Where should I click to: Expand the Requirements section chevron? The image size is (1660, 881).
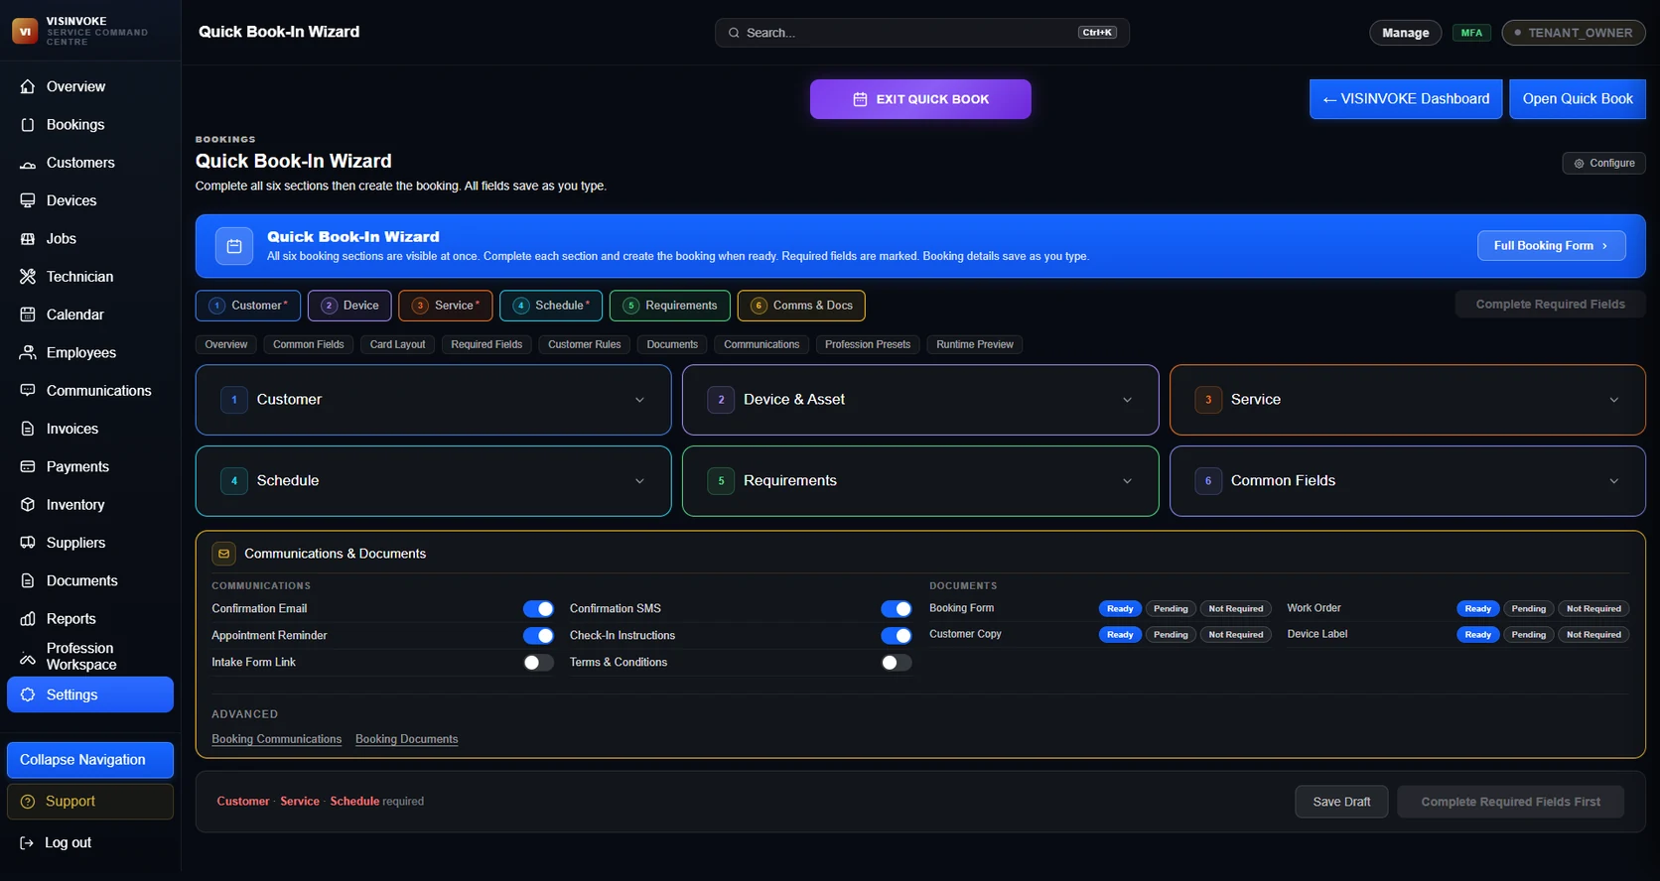tap(1127, 481)
